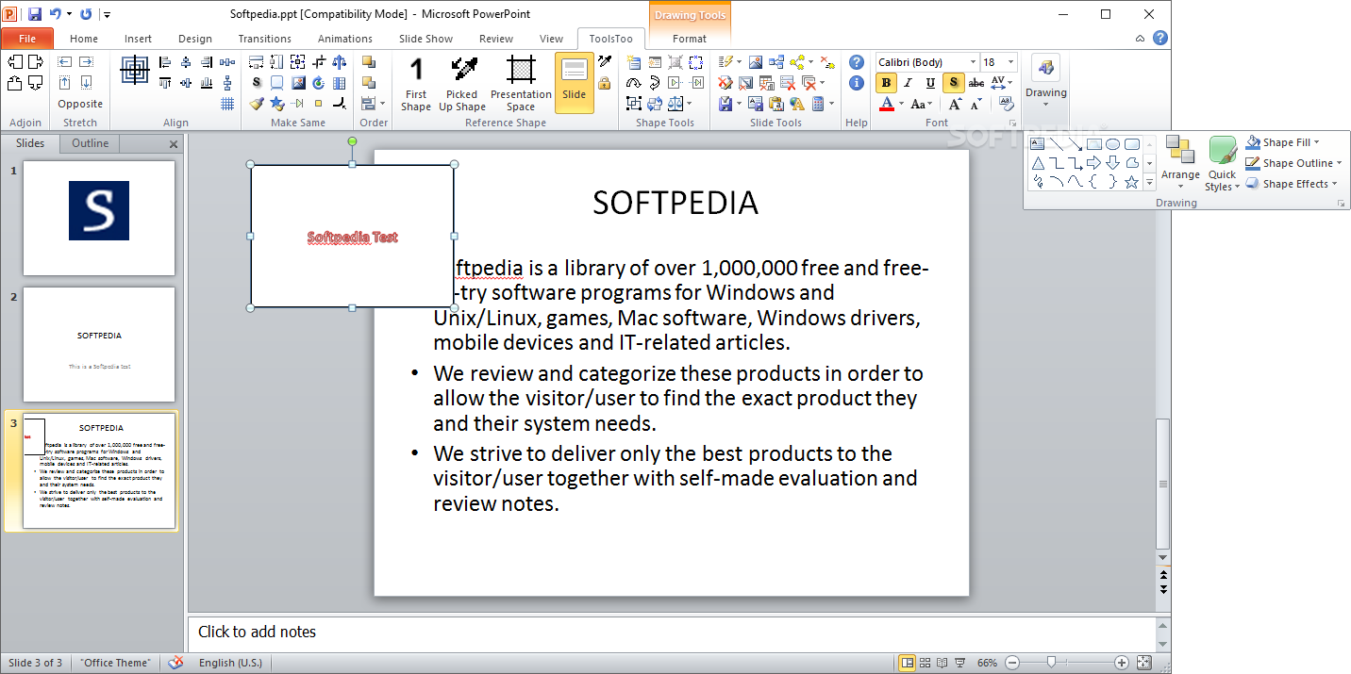Click the blue info icon in Help group
The width and height of the screenshot is (1351, 674).
click(x=857, y=83)
